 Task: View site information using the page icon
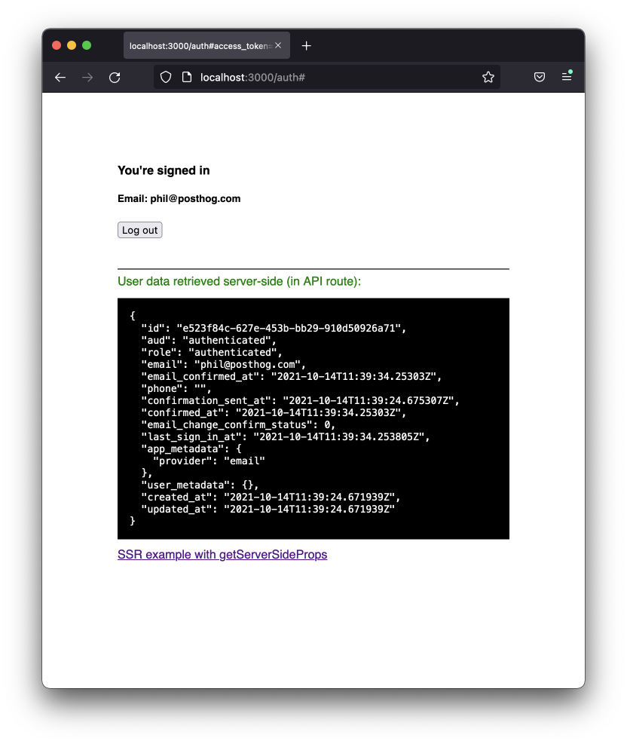pos(183,77)
